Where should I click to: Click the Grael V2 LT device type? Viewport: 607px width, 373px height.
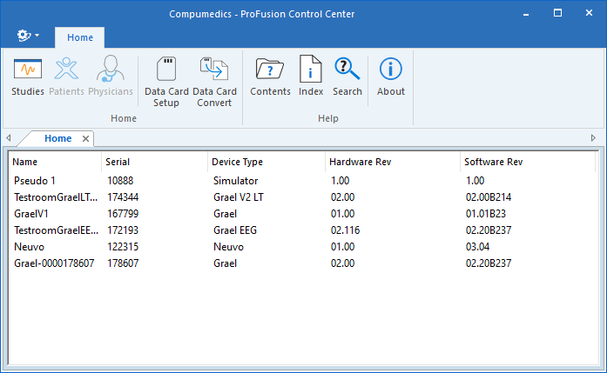[238, 197]
